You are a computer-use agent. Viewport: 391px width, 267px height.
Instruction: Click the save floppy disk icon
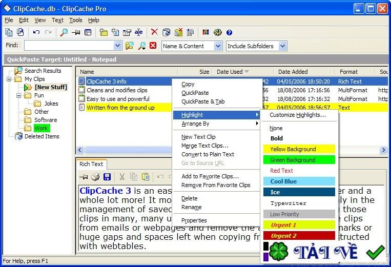click(107, 177)
